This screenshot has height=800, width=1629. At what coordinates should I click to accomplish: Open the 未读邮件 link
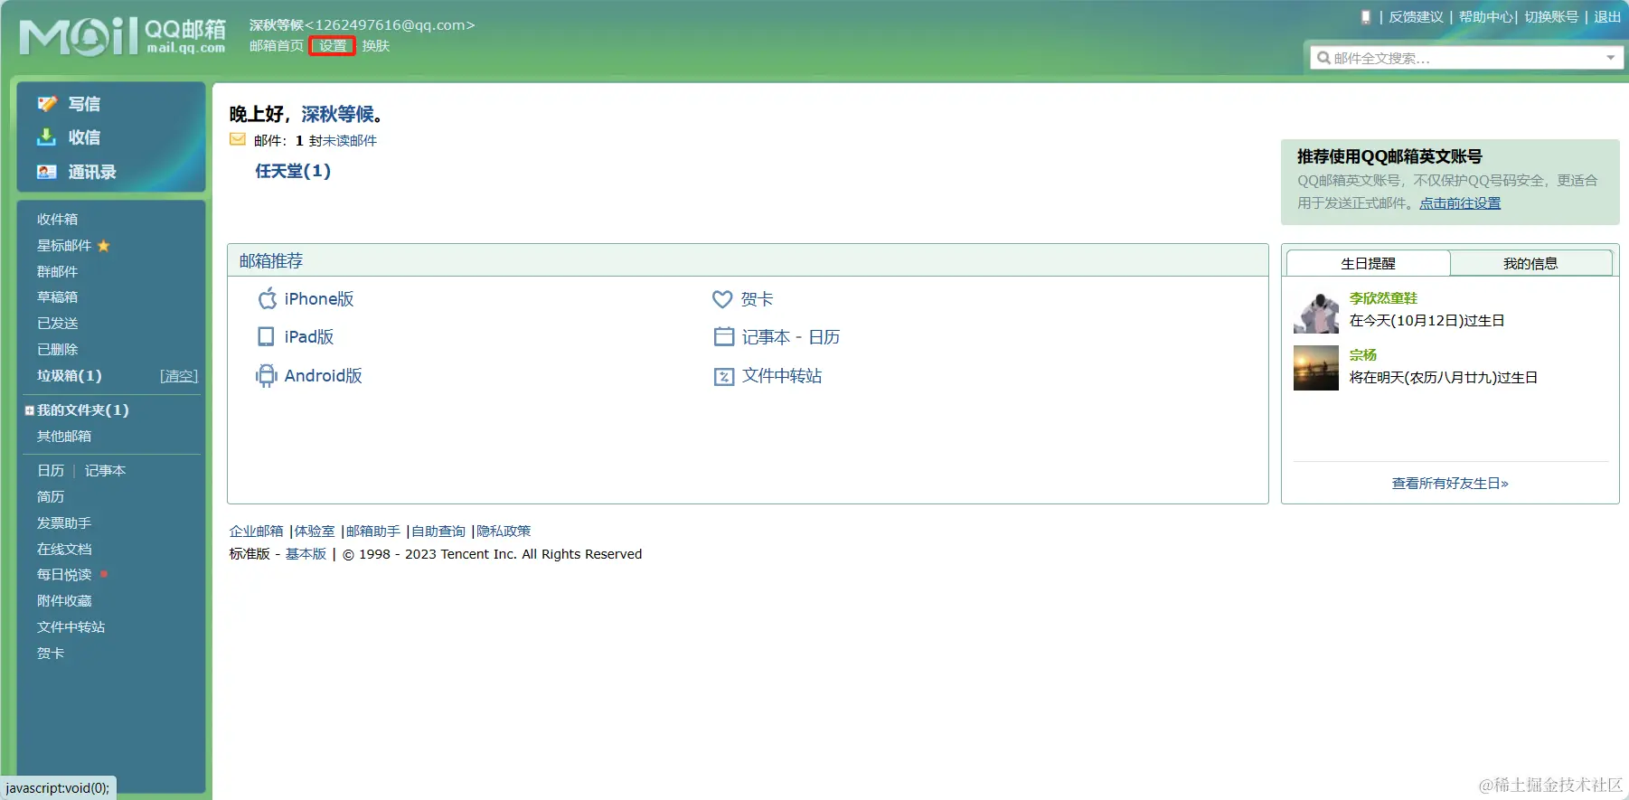(350, 141)
